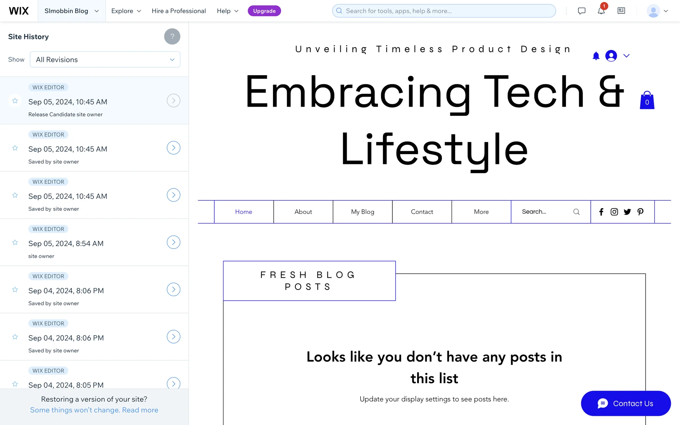Open the Read more restore link

[x=140, y=410]
